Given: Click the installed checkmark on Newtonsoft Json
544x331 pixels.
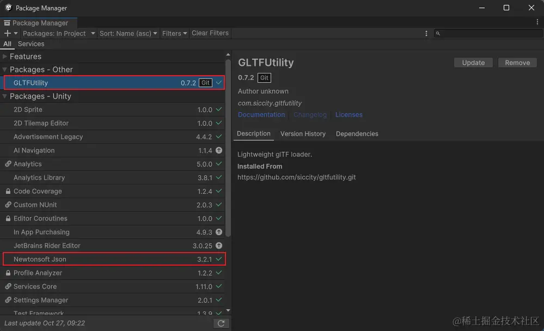Looking at the screenshot, I should [218, 259].
